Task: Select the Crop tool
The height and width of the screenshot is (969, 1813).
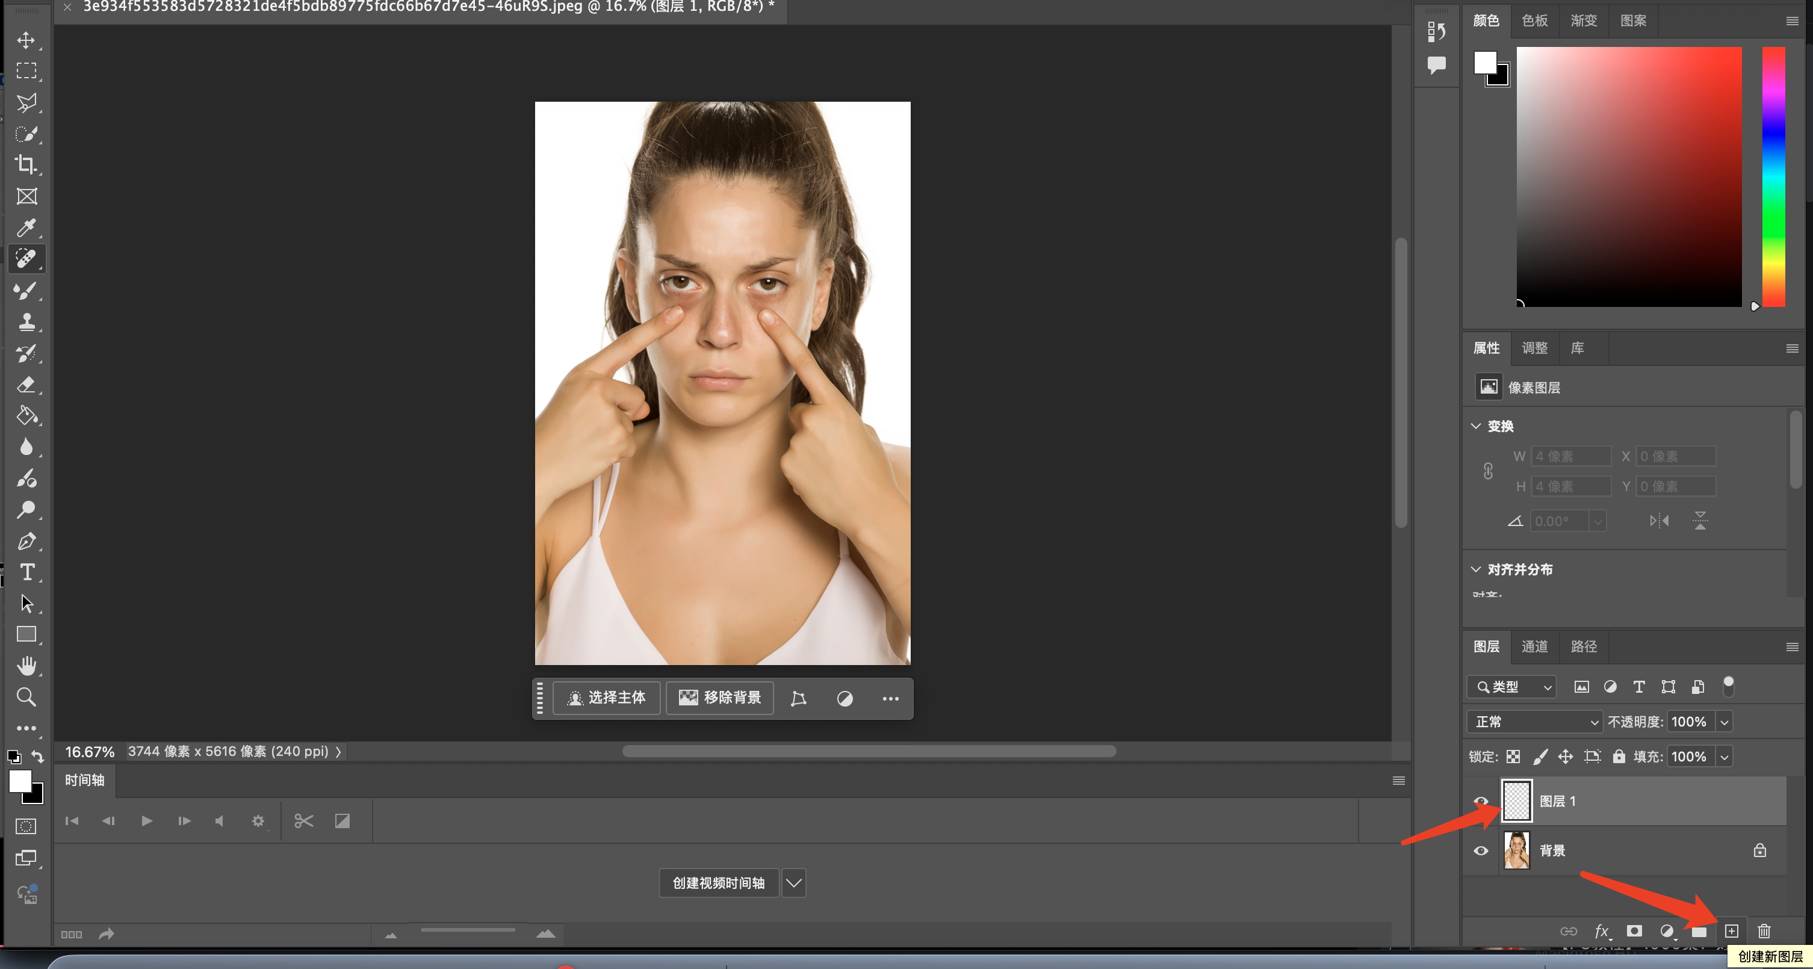Action: pyautogui.click(x=26, y=165)
